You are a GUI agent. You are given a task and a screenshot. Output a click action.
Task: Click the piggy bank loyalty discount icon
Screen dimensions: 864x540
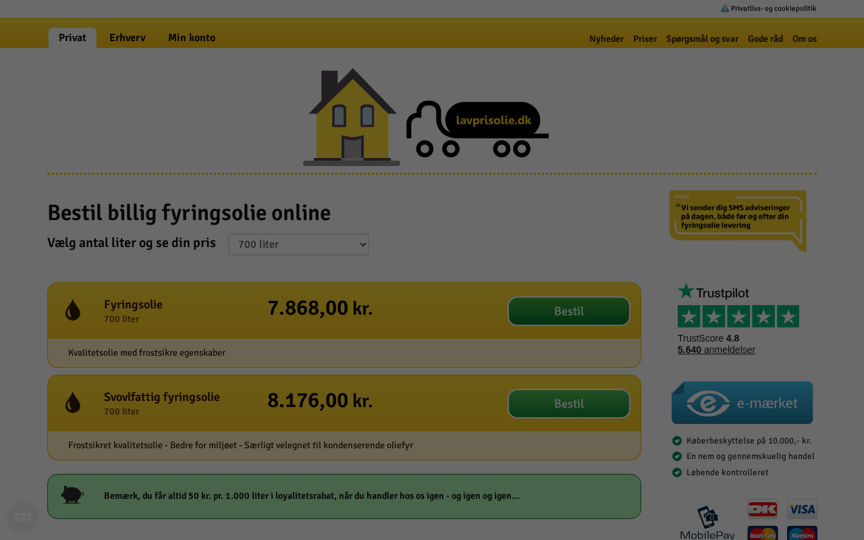[72, 495]
